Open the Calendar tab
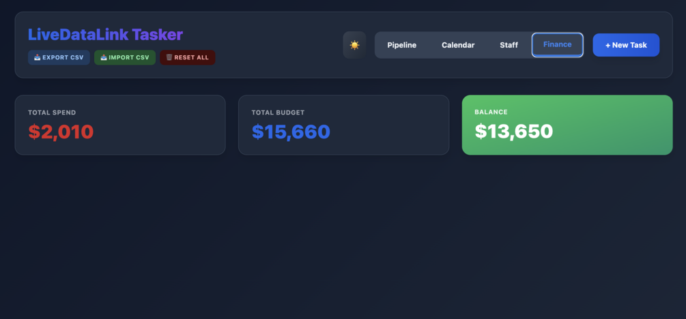Screen dimensions: 686x319 coord(458,45)
